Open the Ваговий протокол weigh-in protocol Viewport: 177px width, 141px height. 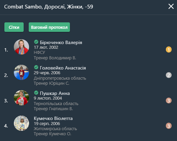[x=49, y=27]
